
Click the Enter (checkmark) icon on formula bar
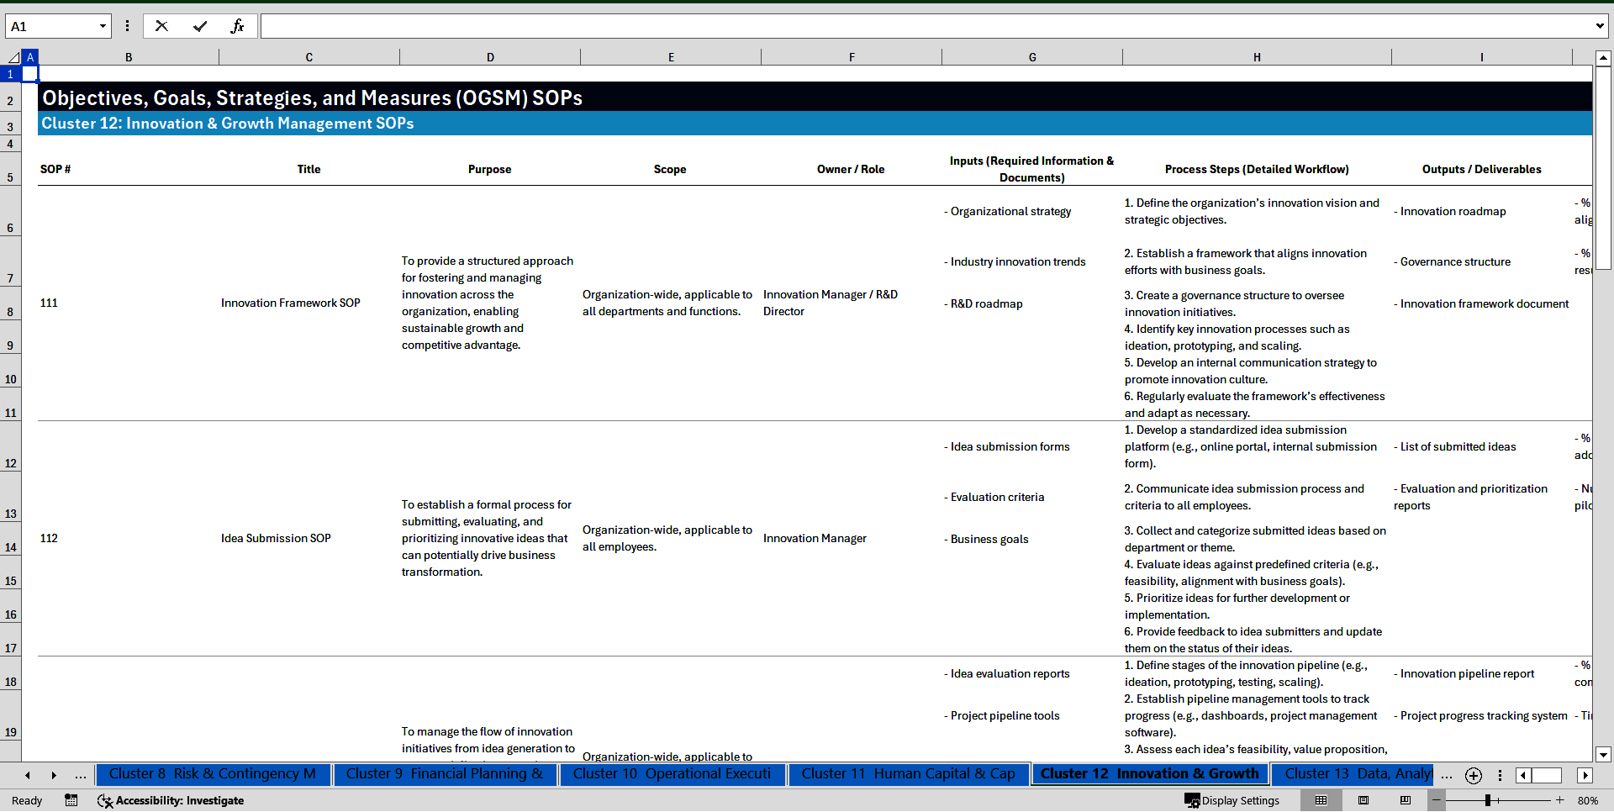click(x=200, y=25)
